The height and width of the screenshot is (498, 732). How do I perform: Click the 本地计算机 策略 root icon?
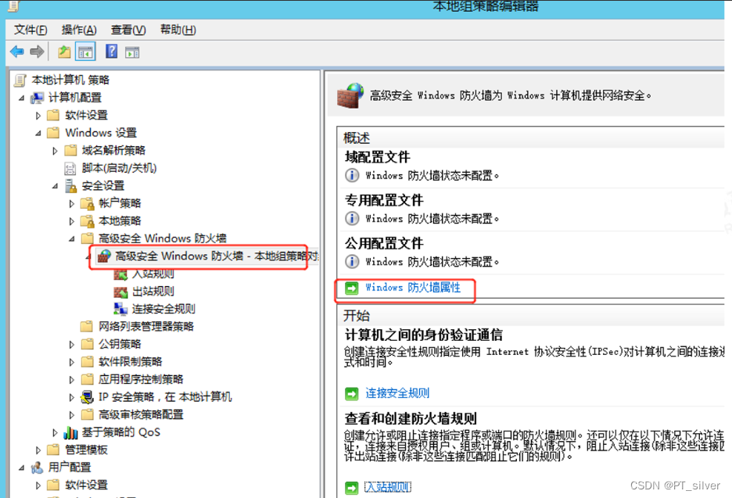pos(20,81)
